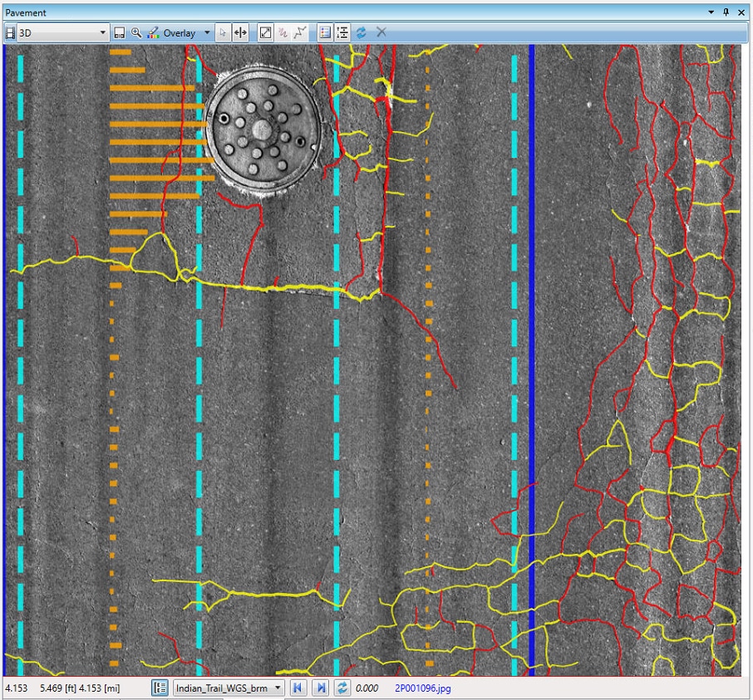The image size is (753, 700).
Task: Click the save image icon in toolbar
Action: pyautogui.click(x=120, y=33)
